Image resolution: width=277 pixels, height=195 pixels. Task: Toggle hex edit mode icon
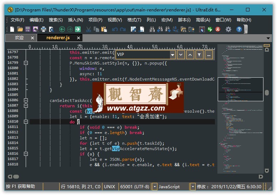click(x=141, y=29)
